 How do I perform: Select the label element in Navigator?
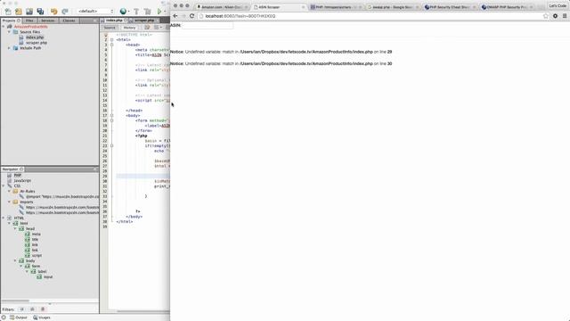[x=42, y=271]
